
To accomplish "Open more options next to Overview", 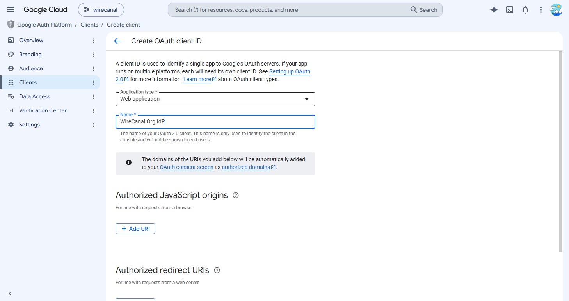I will point(93,41).
